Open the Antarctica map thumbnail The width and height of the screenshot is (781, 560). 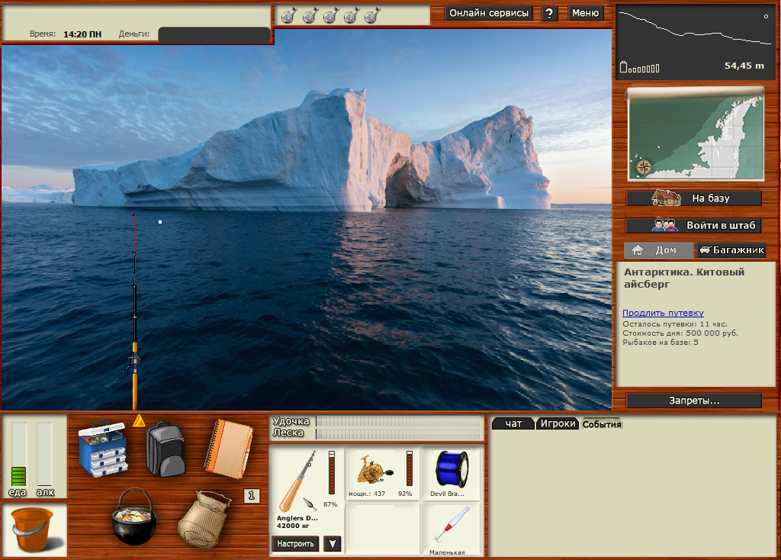(695, 135)
